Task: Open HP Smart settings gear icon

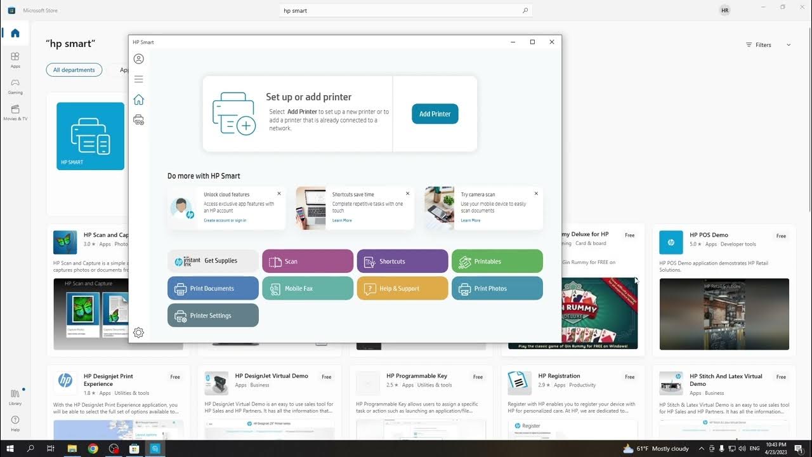Action: pyautogui.click(x=138, y=333)
